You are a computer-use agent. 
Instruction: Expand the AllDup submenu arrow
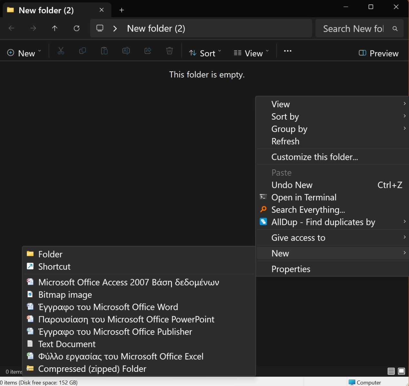(404, 221)
